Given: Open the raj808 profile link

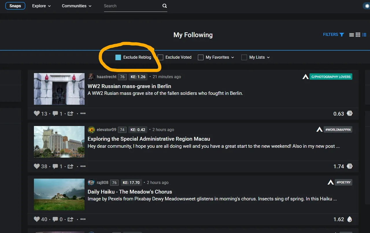Looking at the screenshot, I should tap(103, 182).
